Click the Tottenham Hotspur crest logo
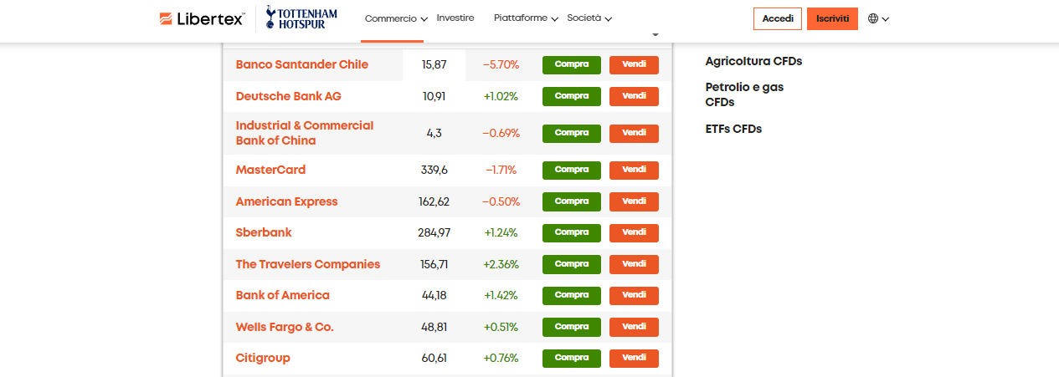The width and height of the screenshot is (1059, 377). 302,18
